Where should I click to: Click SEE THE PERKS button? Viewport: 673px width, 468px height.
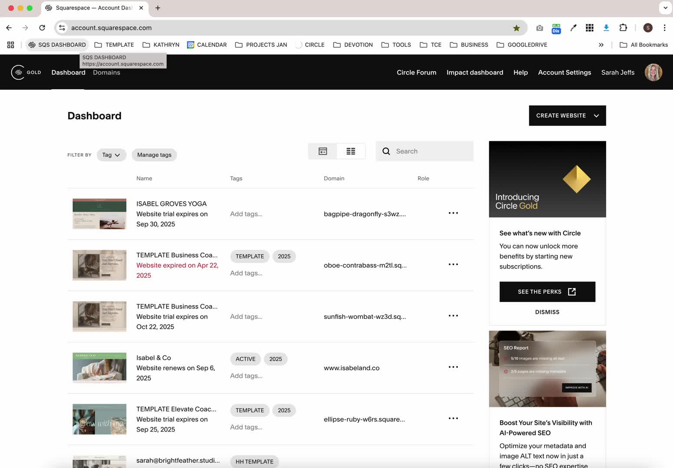[547, 292]
